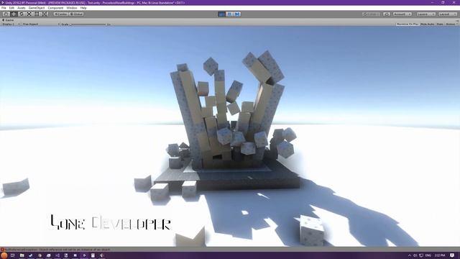The image size is (460, 259).
Task: Toggle Maximize On Play
Action: [408, 24]
